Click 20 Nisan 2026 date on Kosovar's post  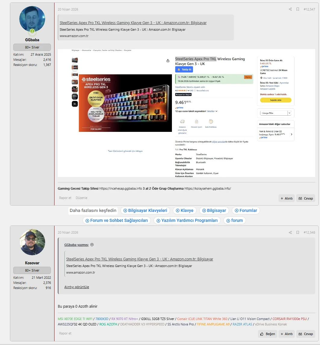coord(68,232)
